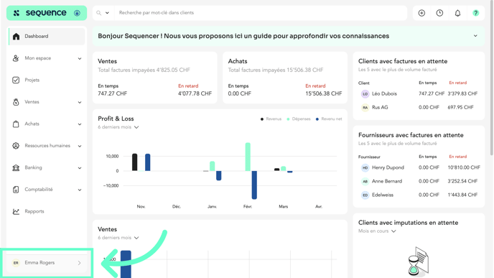The width and height of the screenshot is (494, 278).
Task: Click the search magnifier icon
Action: point(98,13)
